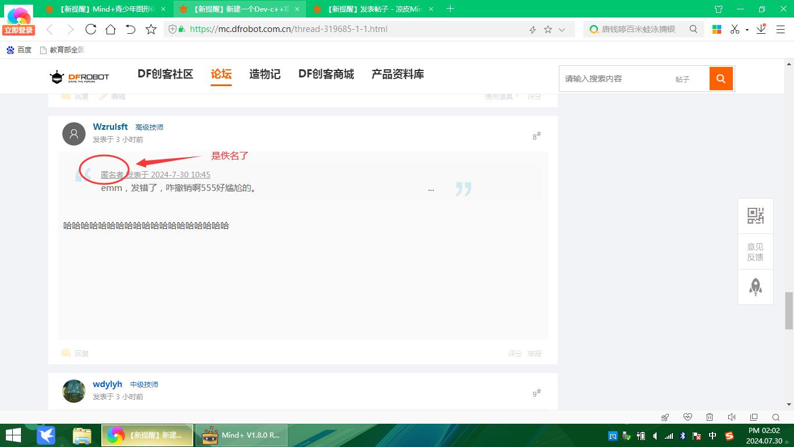Close the 发表帖子 tab
Screen dimensions: 794x447
coord(431,9)
